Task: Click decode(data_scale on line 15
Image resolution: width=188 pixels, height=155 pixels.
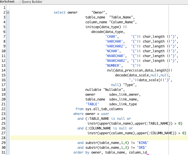Action: [132, 75]
